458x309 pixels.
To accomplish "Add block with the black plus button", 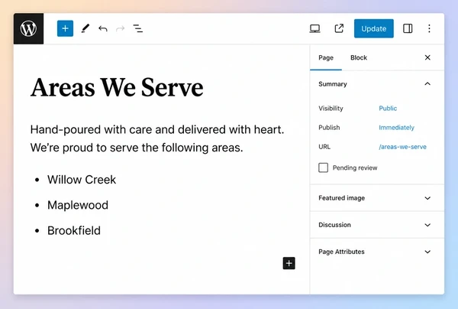I will pyautogui.click(x=289, y=263).
